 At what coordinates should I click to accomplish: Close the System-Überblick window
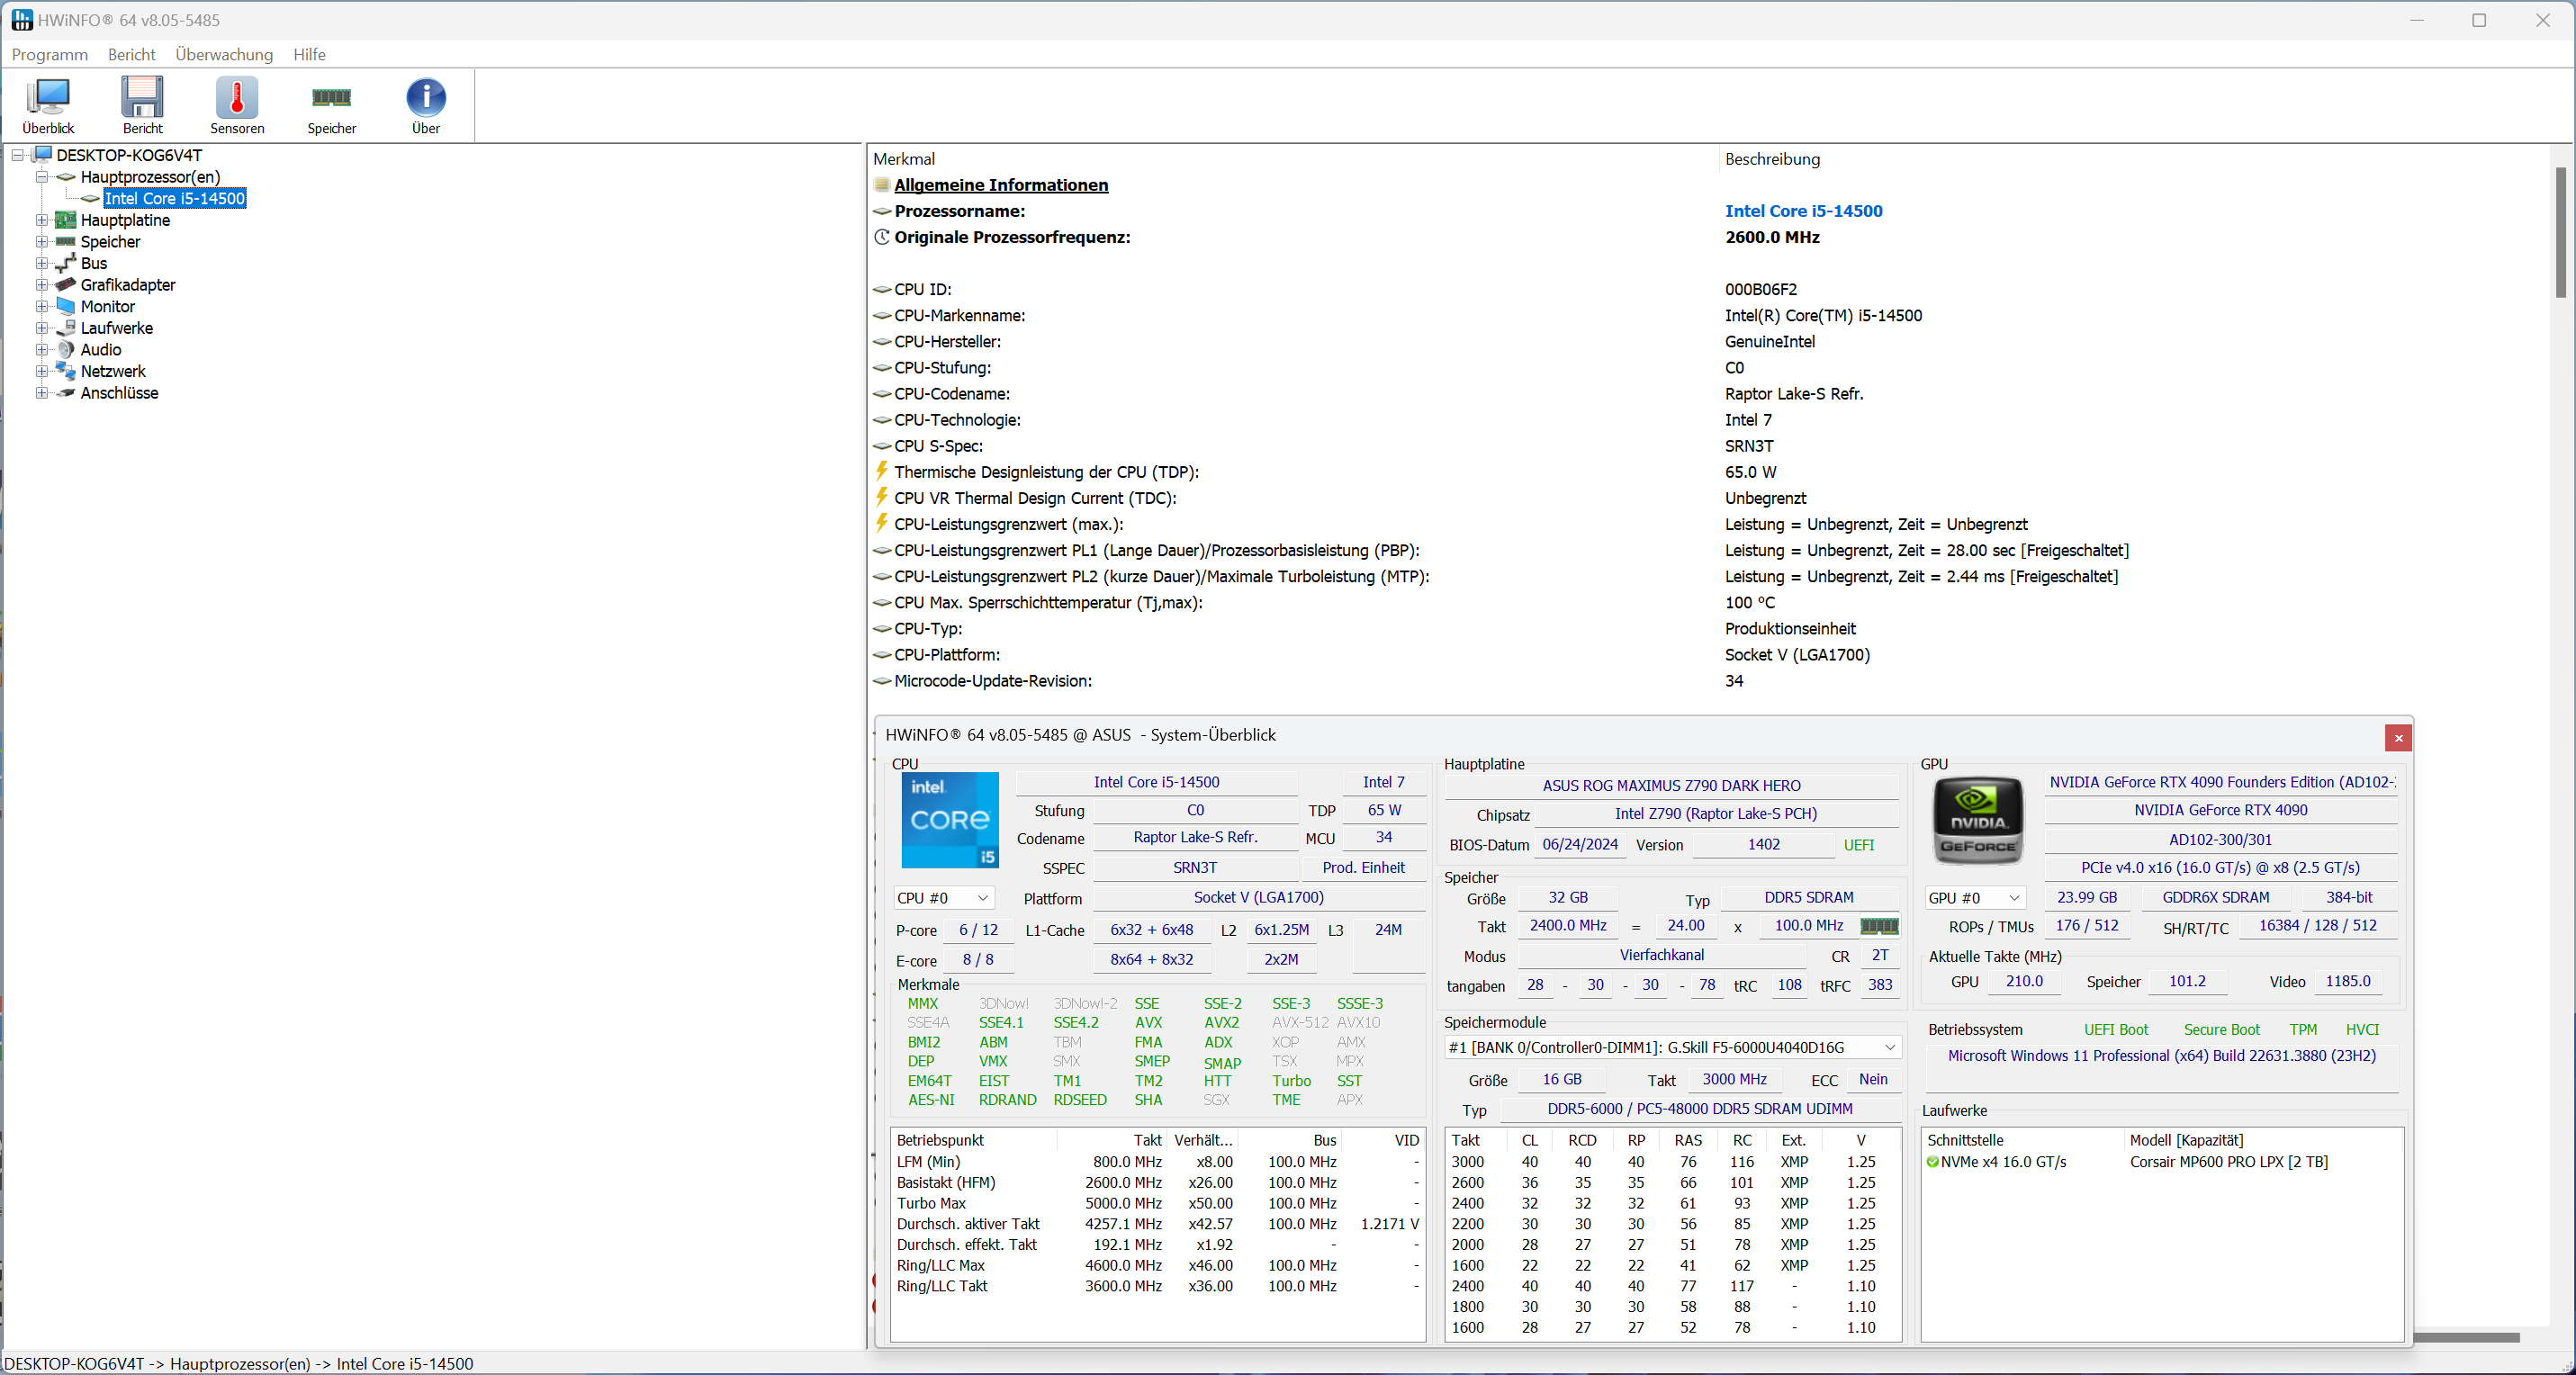(2398, 738)
